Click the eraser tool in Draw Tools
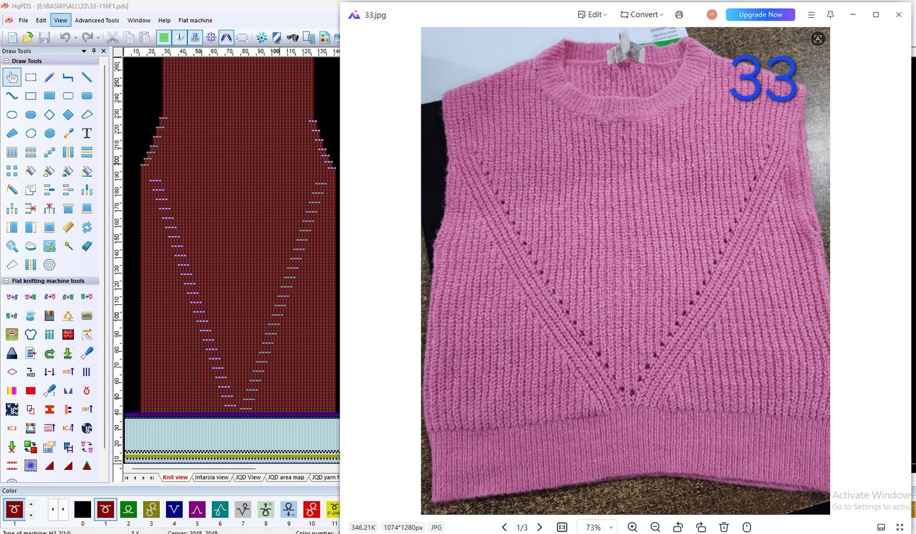Screen dimensions: 916x534 pos(86,246)
